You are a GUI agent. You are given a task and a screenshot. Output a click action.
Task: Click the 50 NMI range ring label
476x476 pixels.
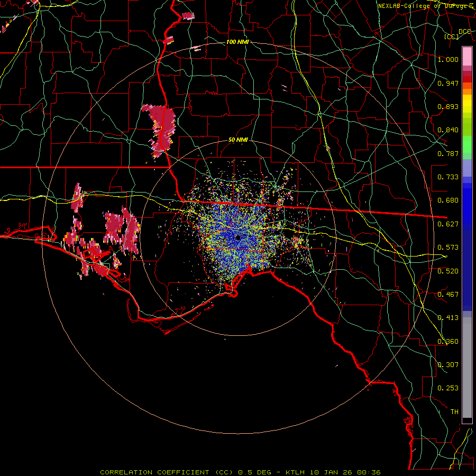click(x=238, y=140)
